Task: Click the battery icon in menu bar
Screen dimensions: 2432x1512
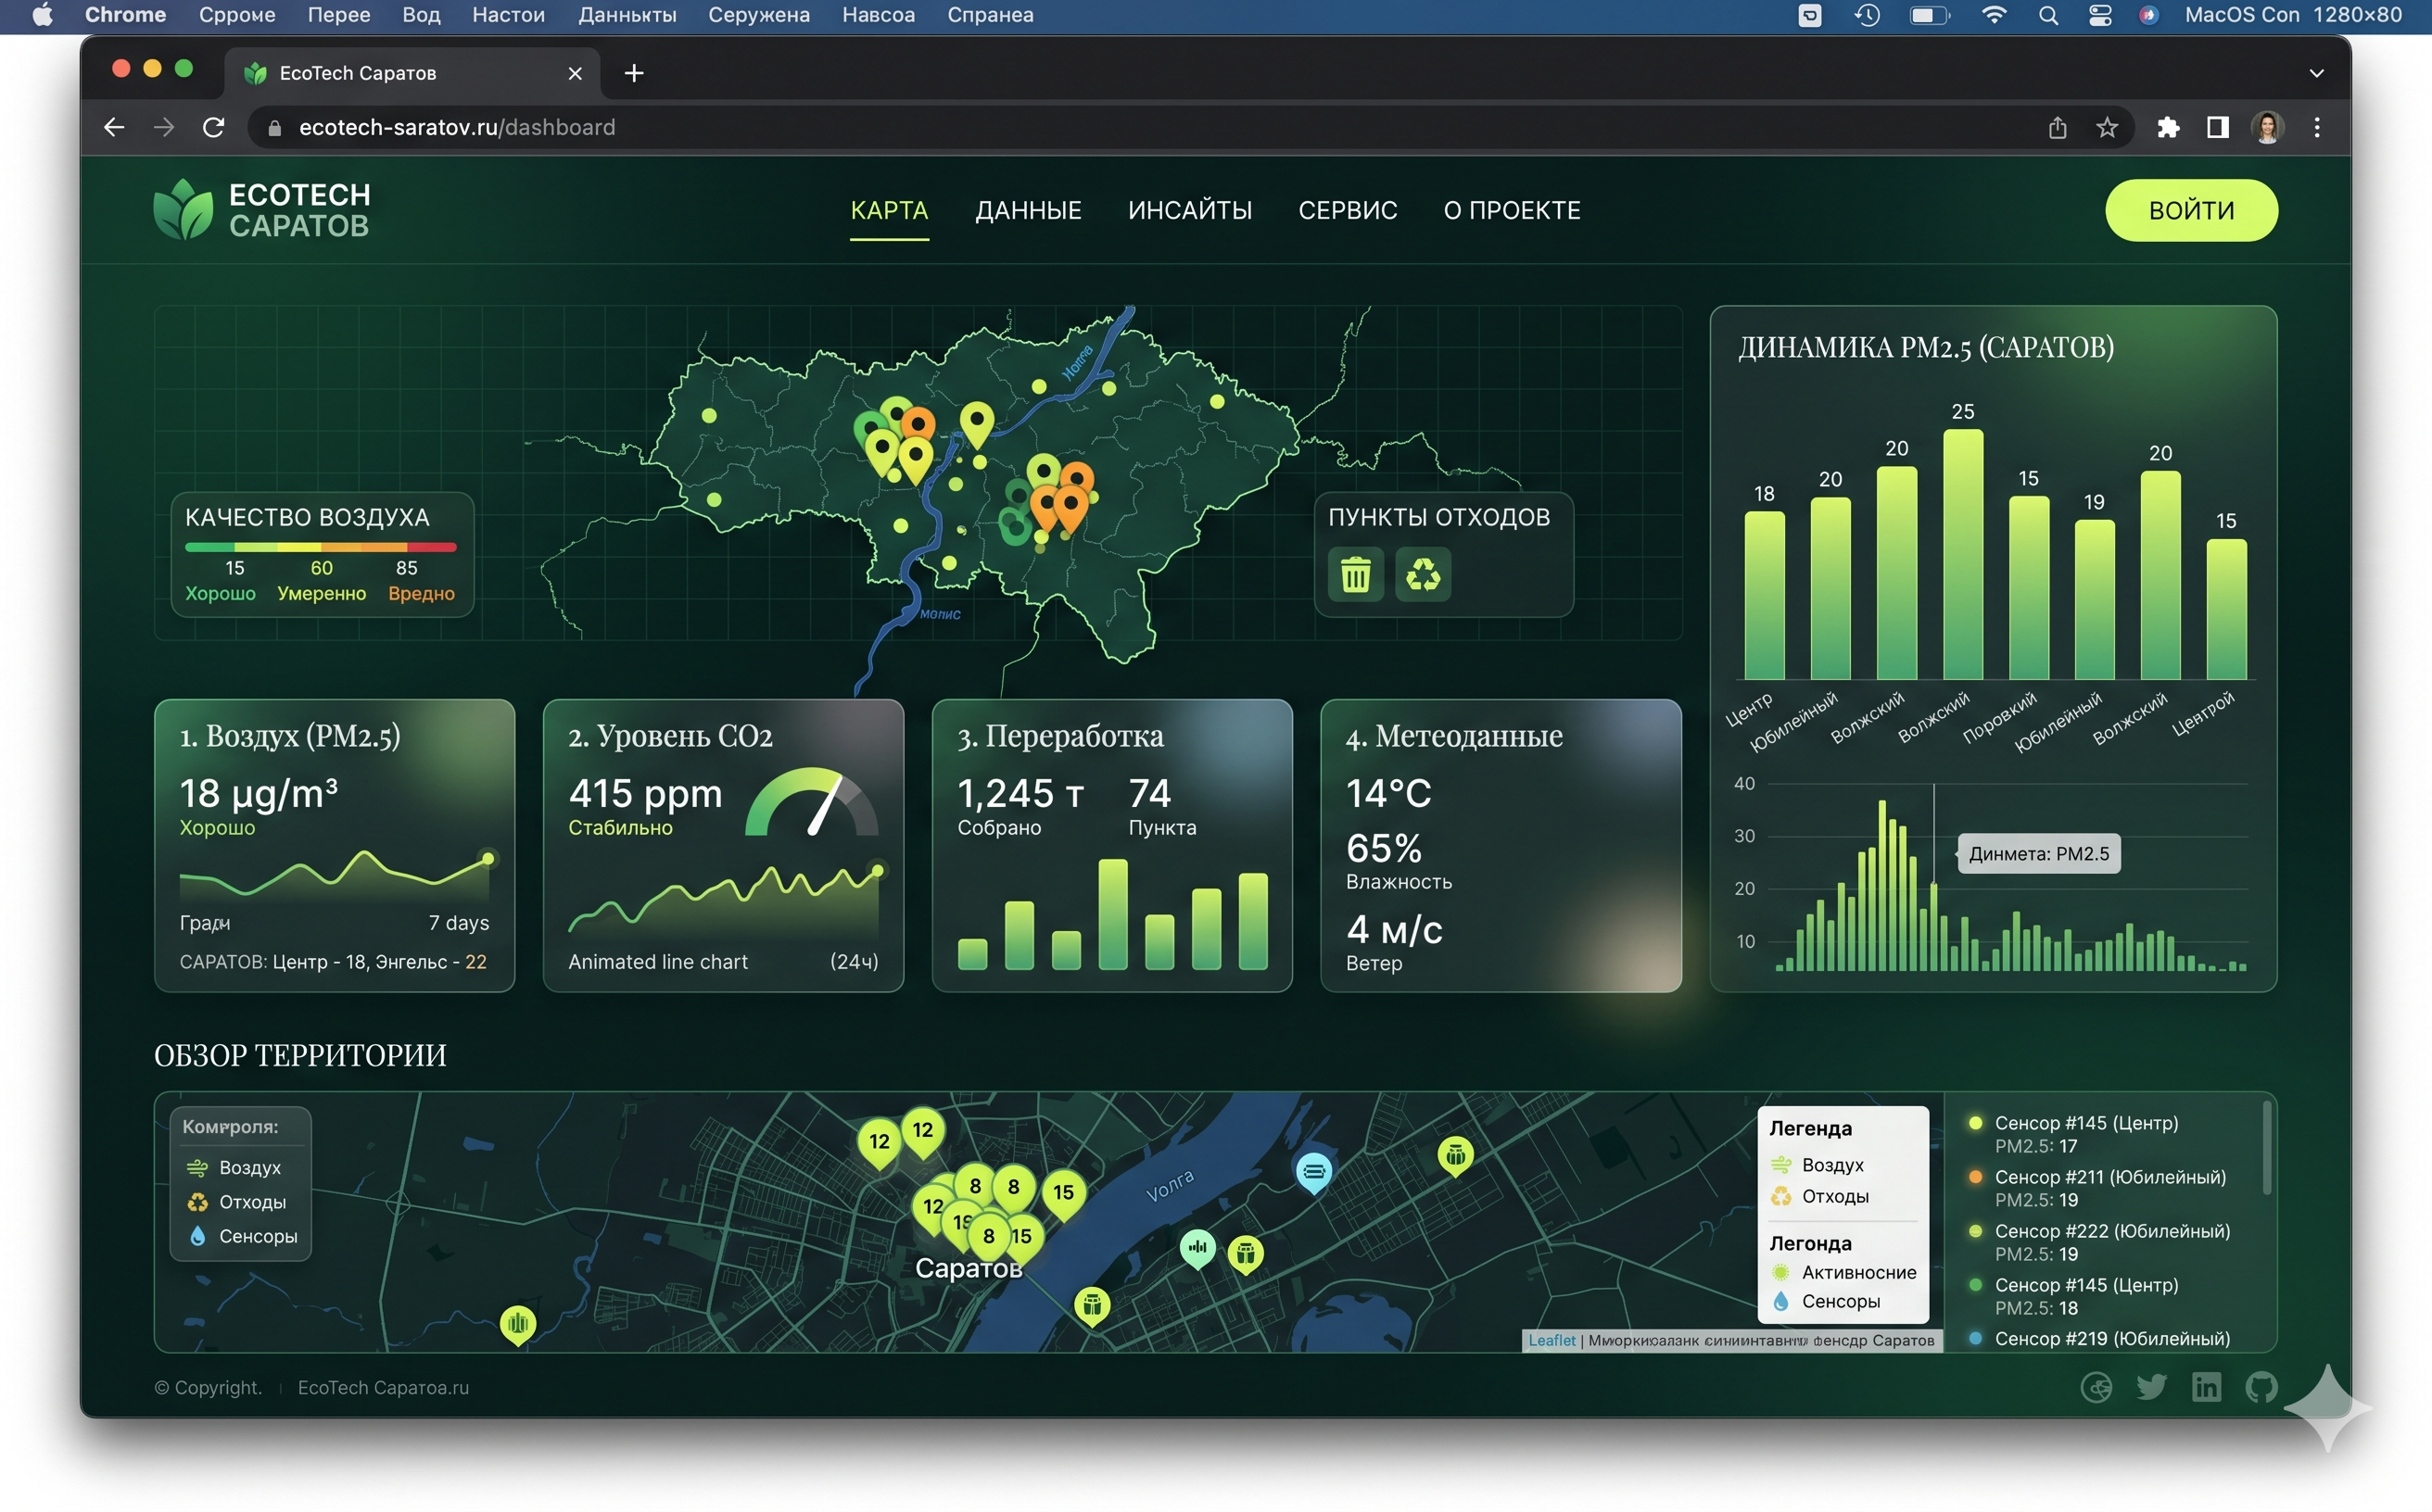Action: [x=1929, y=15]
